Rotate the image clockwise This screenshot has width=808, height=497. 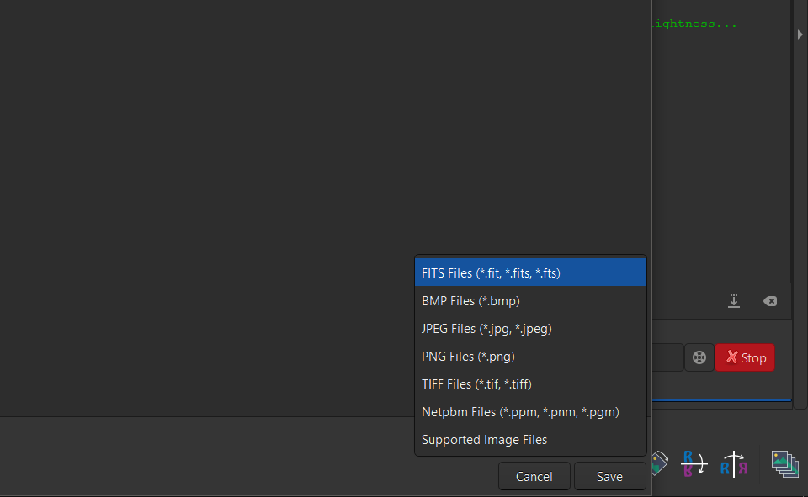point(660,463)
